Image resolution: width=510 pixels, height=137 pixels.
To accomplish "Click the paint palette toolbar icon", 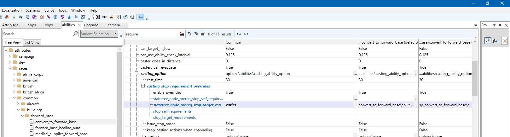I will pyautogui.click(x=132, y=17).
